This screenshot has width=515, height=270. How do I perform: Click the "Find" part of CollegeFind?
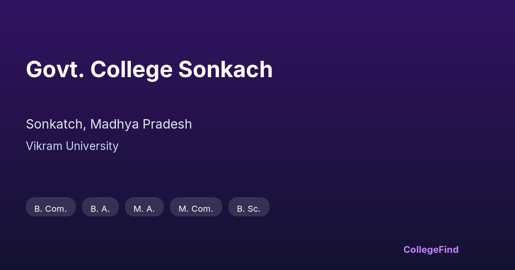pos(449,249)
